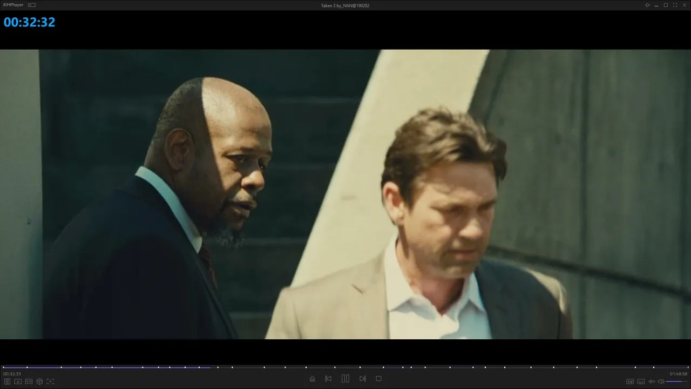
Task: Stop the video playback
Action: pyautogui.click(x=378, y=379)
